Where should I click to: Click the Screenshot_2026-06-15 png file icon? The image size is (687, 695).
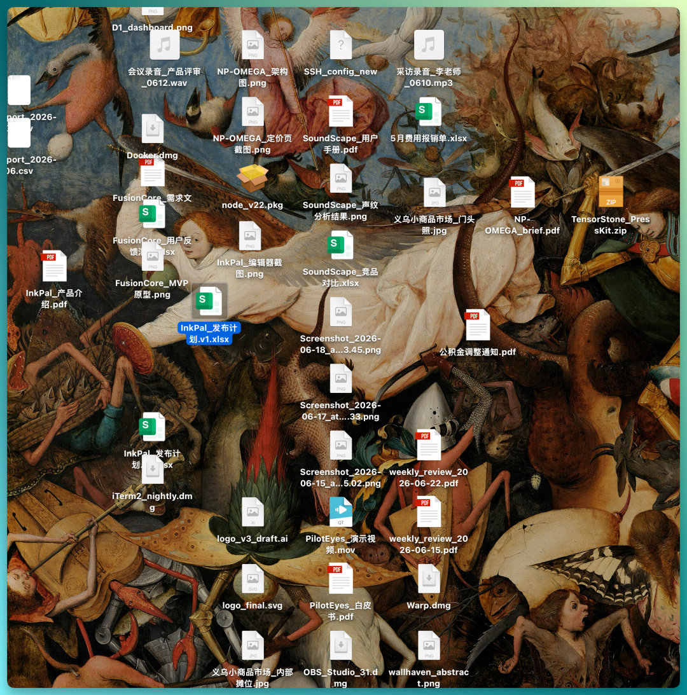point(340,446)
